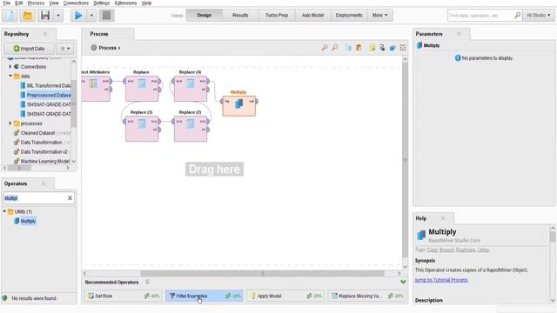557x313 pixels.
Task: Open the Process menu
Action: tap(36, 3)
